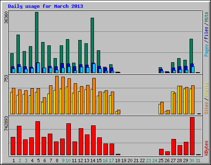Click day 3 on the x-axis
The image size is (211, 165).
coord(26,160)
